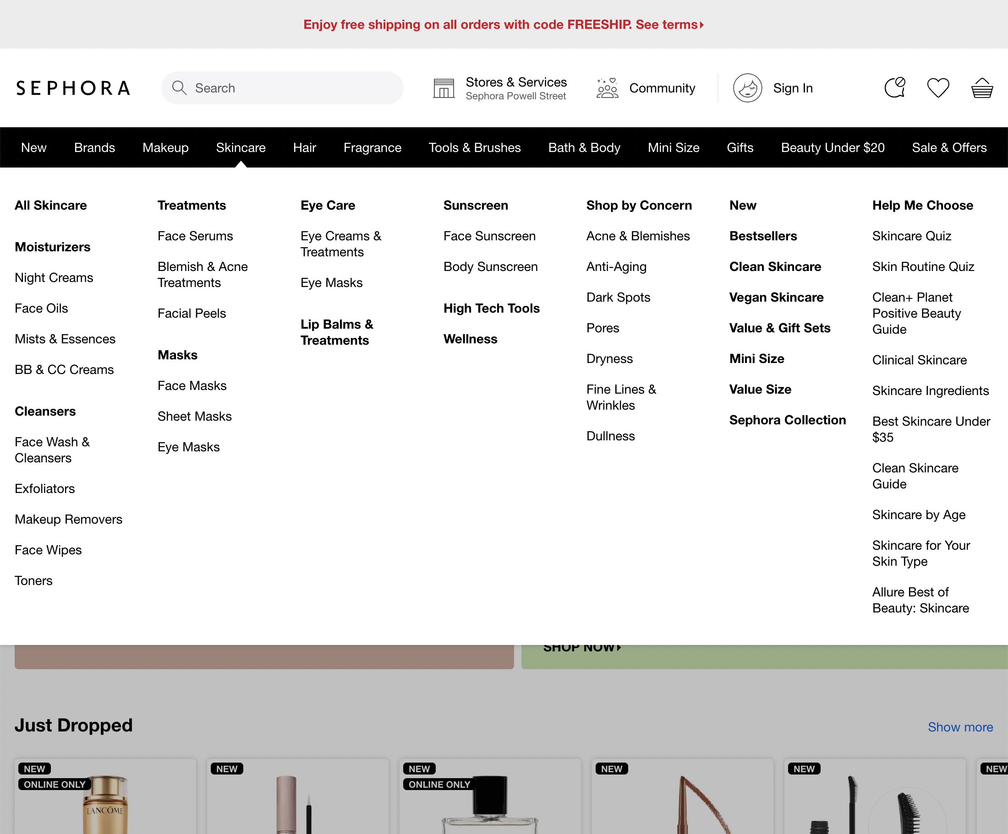This screenshot has width=1008, height=834.
Task: Select Bath & Body in the navigation
Action: [584, 147]
